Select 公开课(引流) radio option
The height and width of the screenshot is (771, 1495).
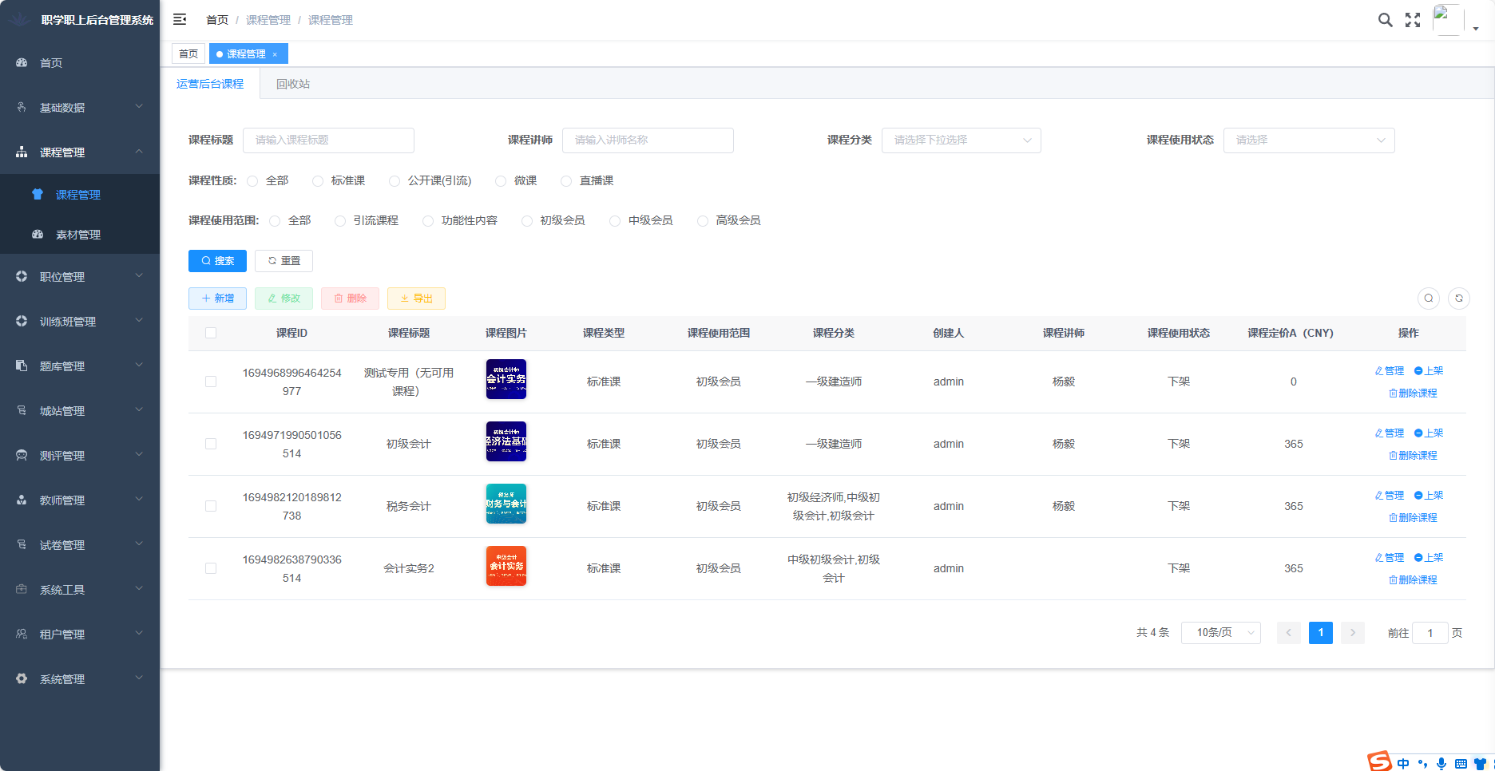(395, 181)
